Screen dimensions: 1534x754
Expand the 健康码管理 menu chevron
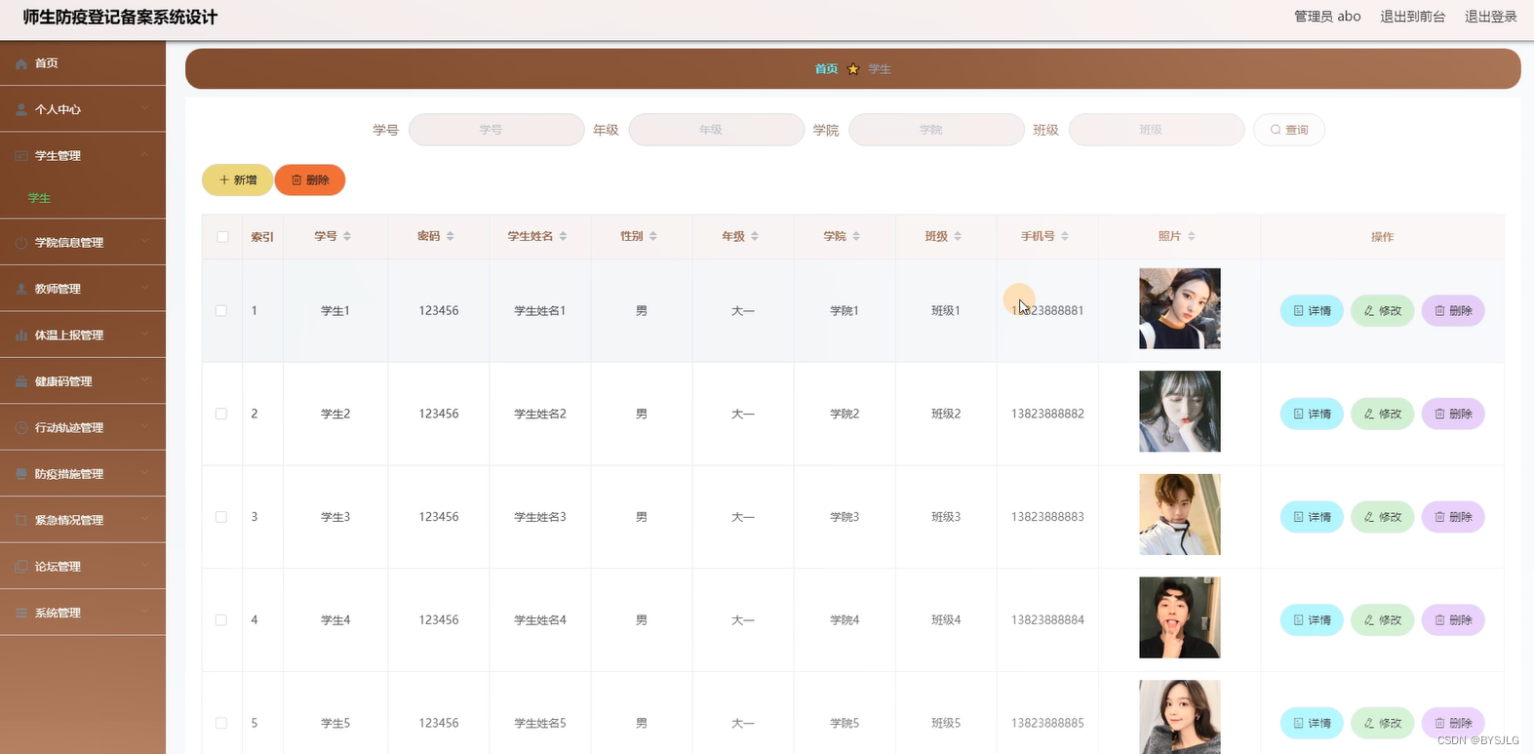pyautogui.click(x=145, y=380)
